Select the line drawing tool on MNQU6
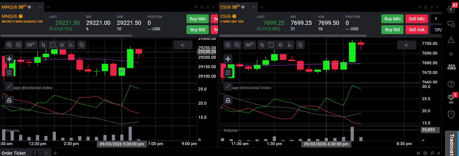 (9, 86)
